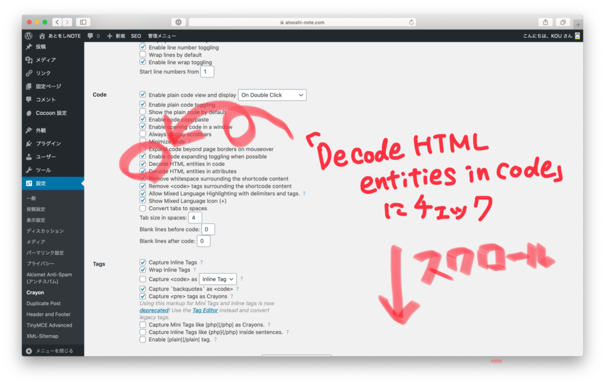Go back using Safari's back arrow
Screen dimensions: 605x385
[x=57, y=22]
